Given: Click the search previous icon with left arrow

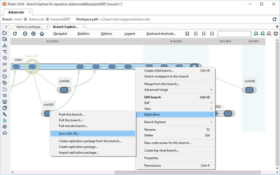Looking at the screenshot, I should pos(256,34).
